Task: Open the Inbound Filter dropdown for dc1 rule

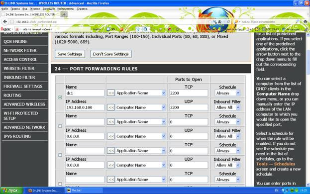Action: coord(227,107)
